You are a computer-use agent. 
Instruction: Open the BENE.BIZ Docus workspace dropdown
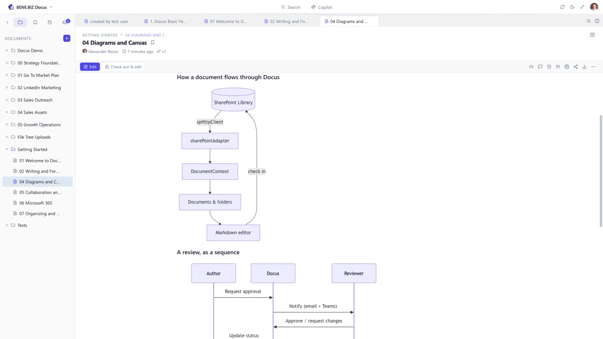[31, 7]
